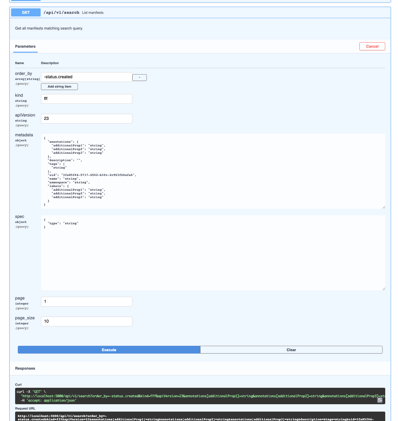Copy the curl command to clipboard
This screenshot has height=421, width=398.
[x=380, y=400]
